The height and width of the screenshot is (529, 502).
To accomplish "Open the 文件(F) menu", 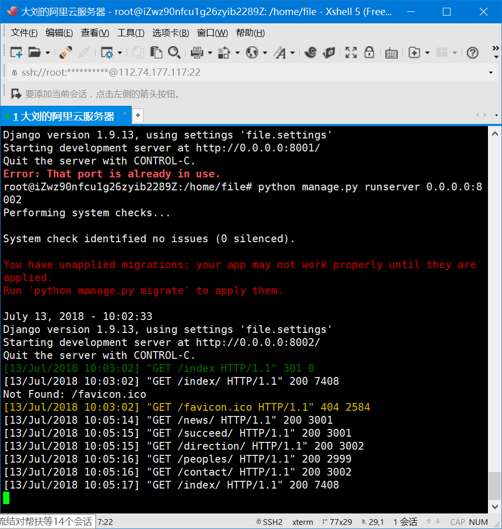I will 24,33.
